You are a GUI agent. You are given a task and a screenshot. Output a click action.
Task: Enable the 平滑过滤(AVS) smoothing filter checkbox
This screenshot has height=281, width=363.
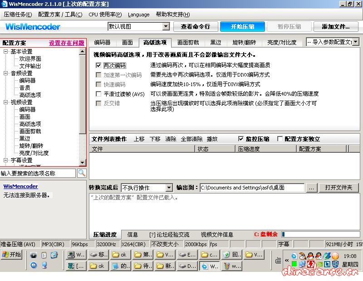point(98,94)
